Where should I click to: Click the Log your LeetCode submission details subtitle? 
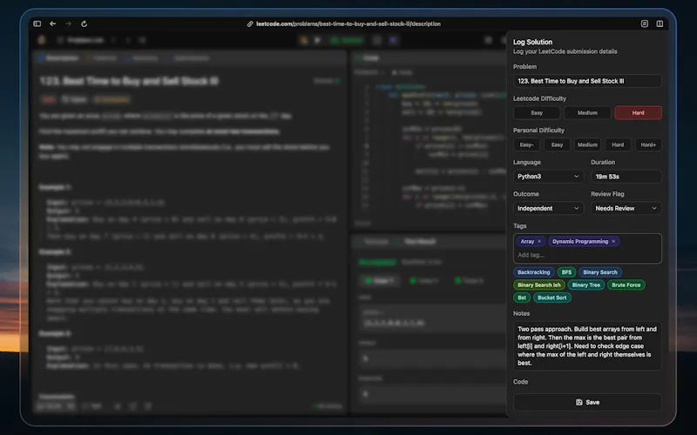click(565, 51)
